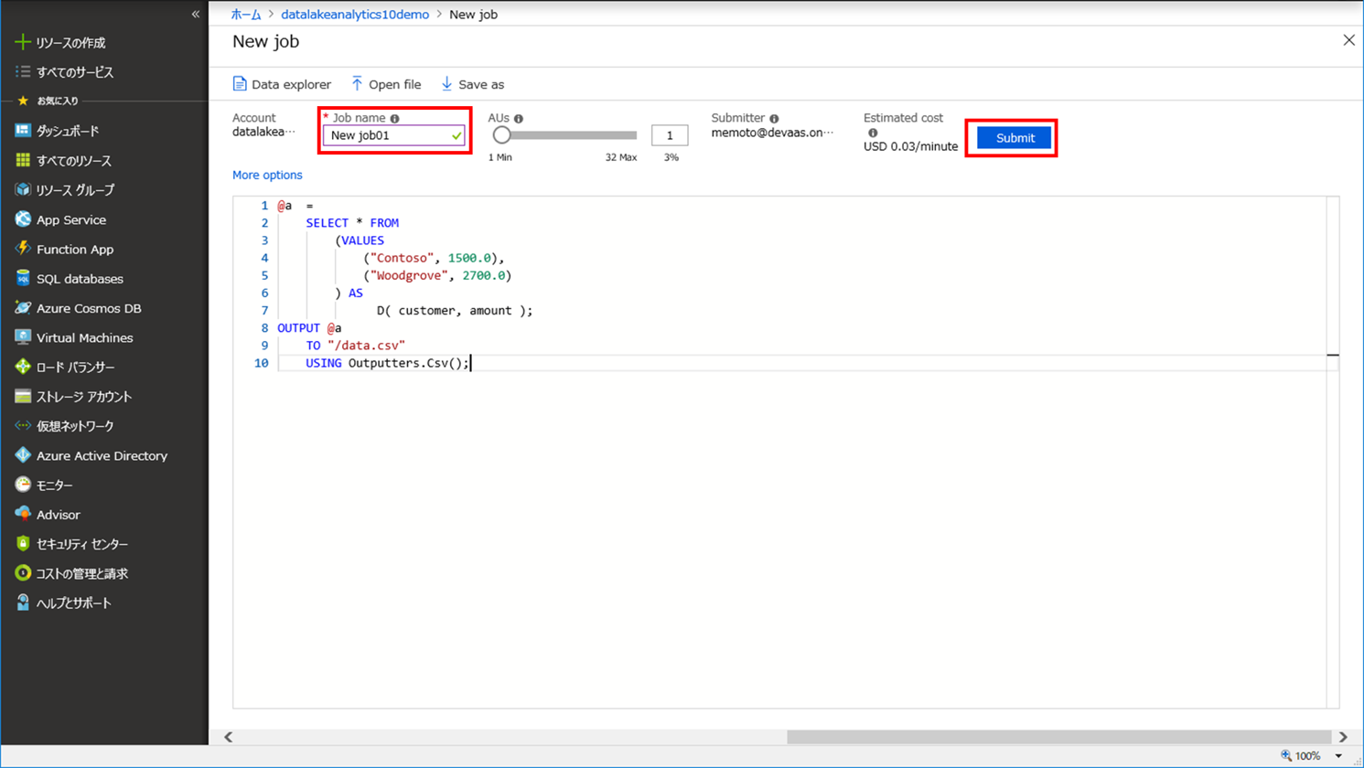Click Open file toolbar button

pyautogui.click(x=386, y=84)
